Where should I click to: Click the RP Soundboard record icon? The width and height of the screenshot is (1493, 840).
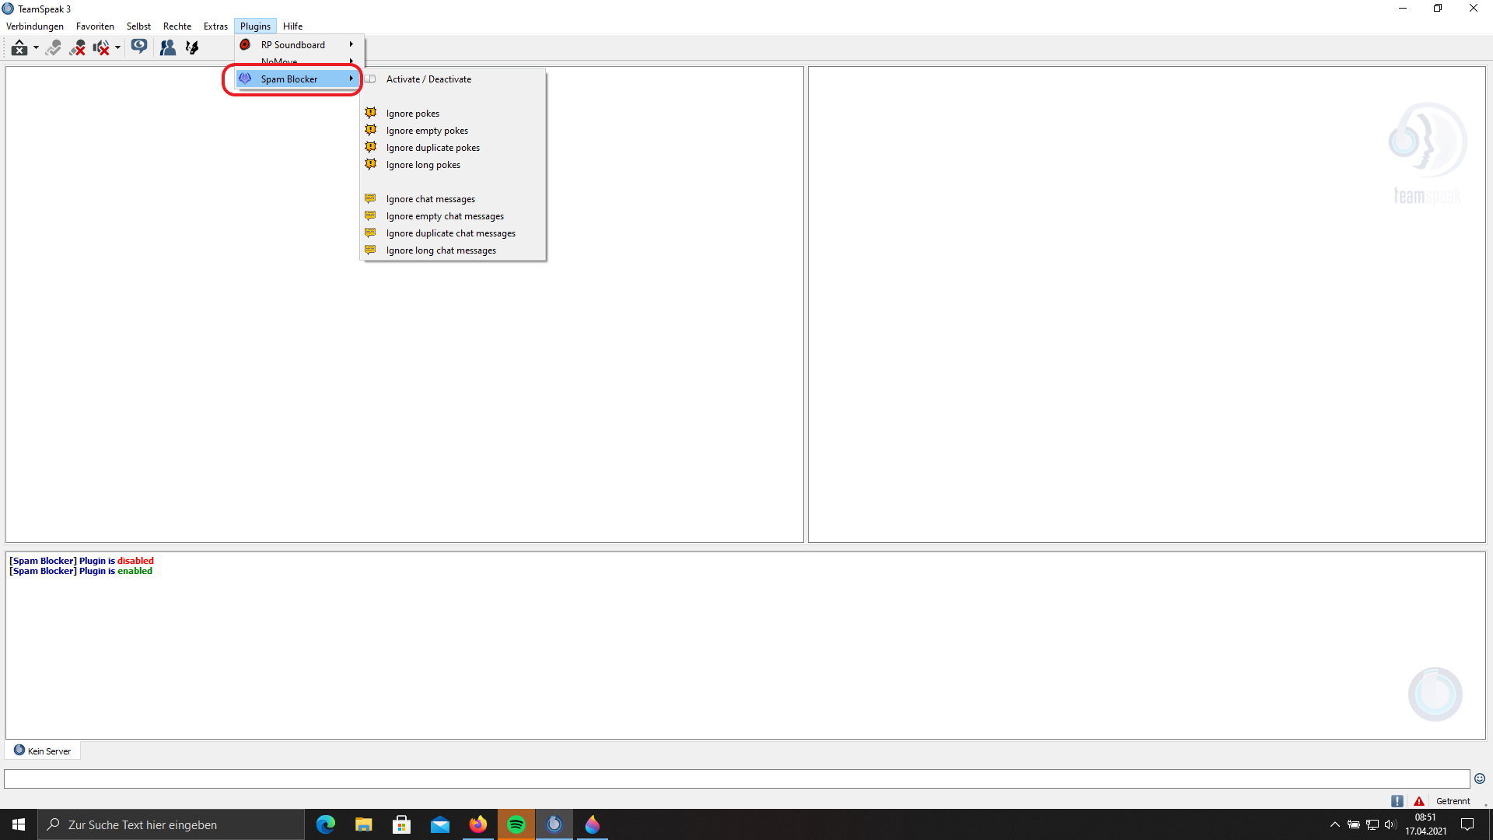(x=245, y=45)
